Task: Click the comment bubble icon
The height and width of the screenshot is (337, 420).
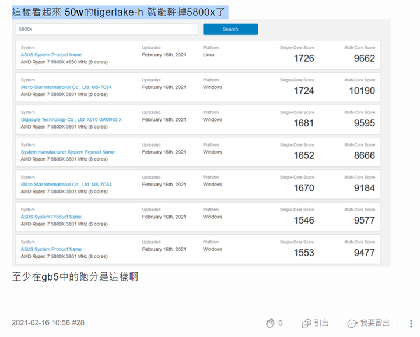Action: tap(352, 324)
